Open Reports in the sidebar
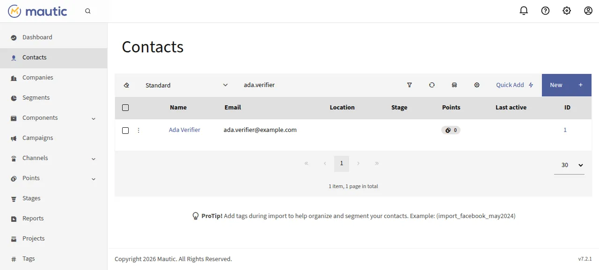The width and height of the screenshot is (599, 270). point(53,219)
